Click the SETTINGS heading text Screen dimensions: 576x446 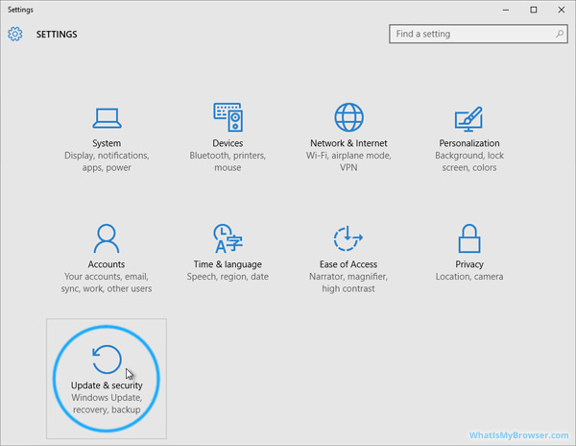click(57, 35)
